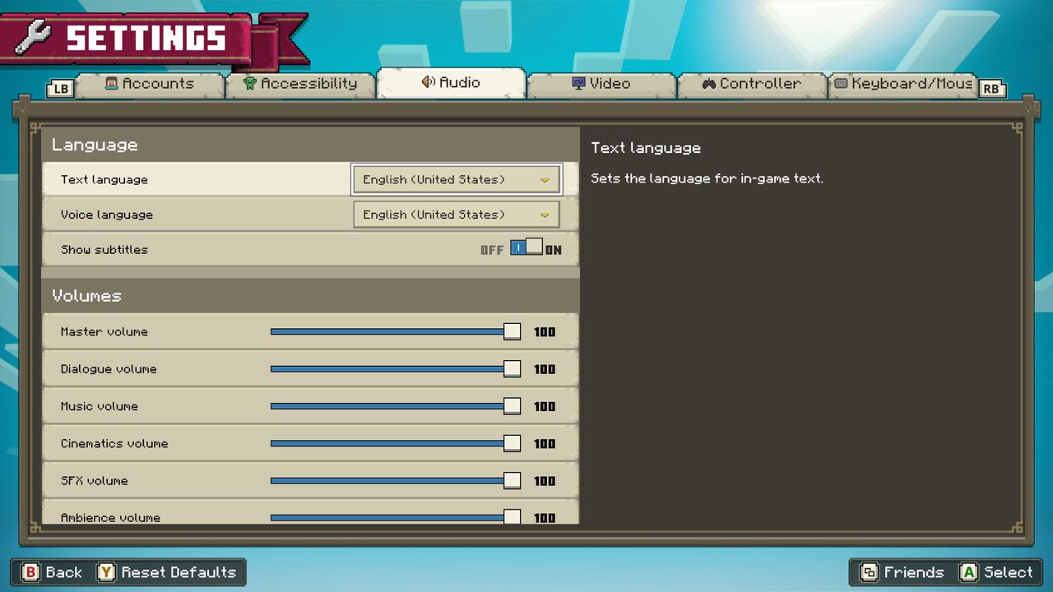Click the Video tab monitor icon
The image size is (1053, 592).
click(x=578, y=83)
